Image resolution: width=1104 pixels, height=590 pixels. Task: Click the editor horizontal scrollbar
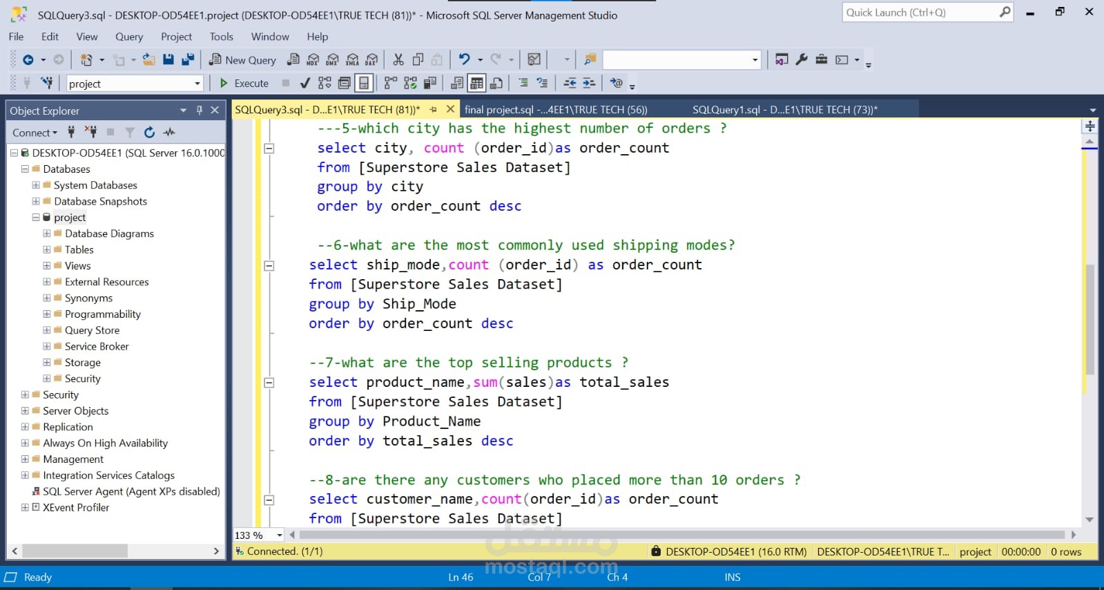[682, 535]
